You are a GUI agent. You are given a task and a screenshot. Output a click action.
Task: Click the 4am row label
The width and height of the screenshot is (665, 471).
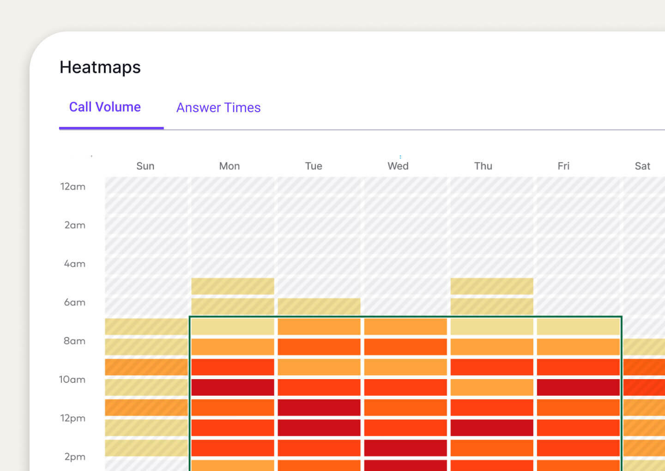pyautogui.click(x=75, y=264)
